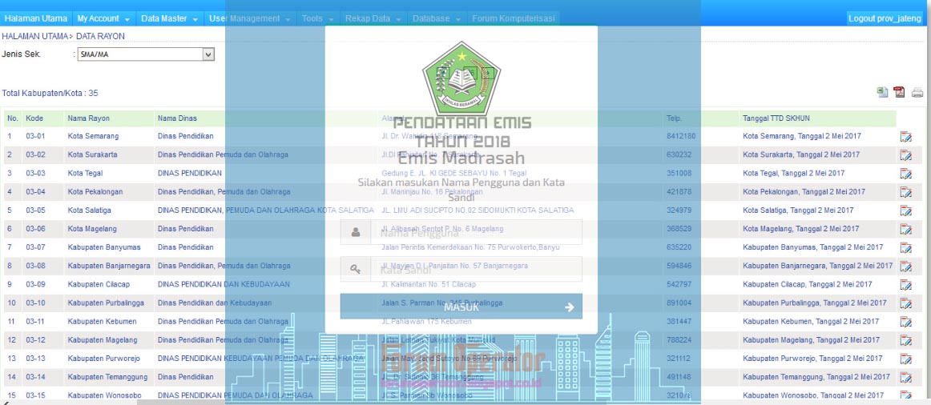The width and height of the screenshot is (931, 405).
Task: Open the edit icon for Kabupaten Temanggung
Action: tap(906, 378)
